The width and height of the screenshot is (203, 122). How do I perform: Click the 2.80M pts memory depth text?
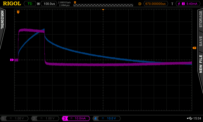[64, 5]
